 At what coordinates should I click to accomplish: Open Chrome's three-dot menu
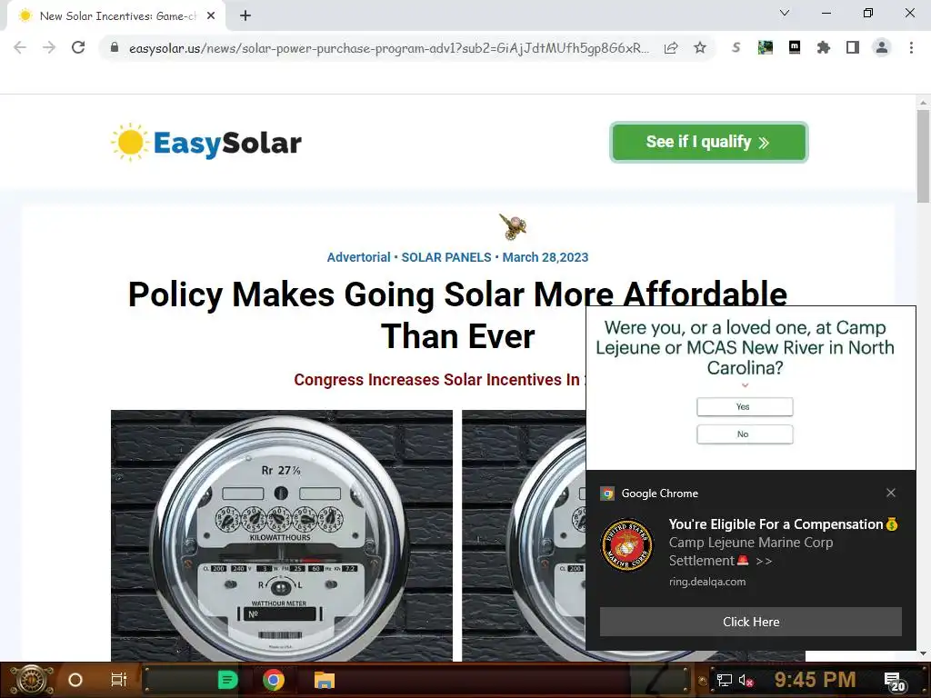(x=911, y=47)
